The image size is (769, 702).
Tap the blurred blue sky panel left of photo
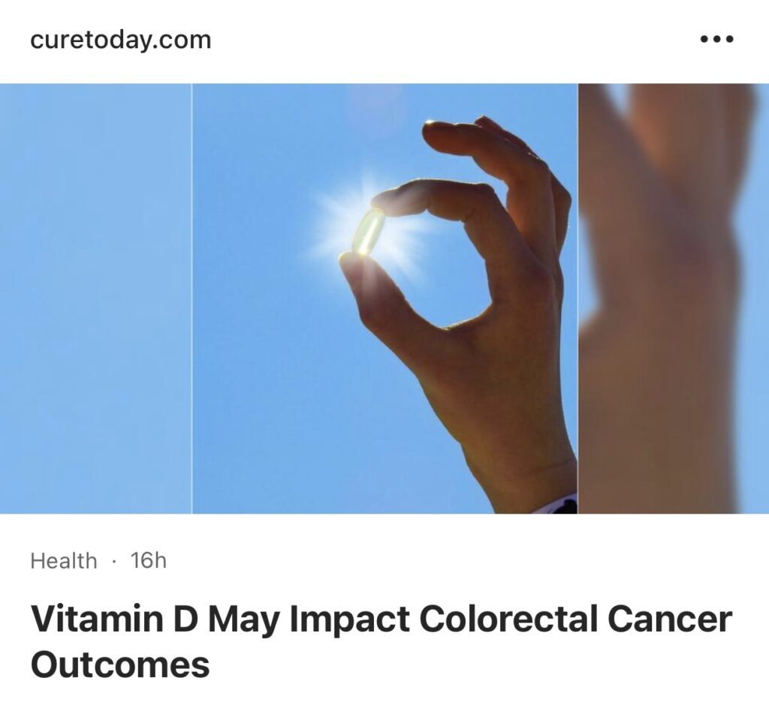(x=95, y=298)
